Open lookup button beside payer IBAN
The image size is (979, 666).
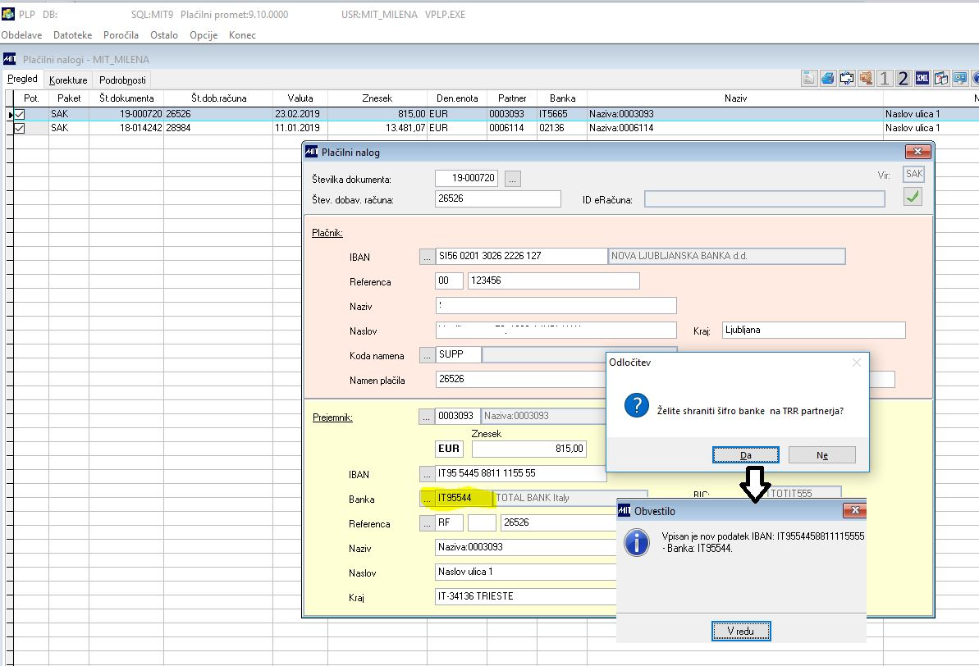pos(427,257)
